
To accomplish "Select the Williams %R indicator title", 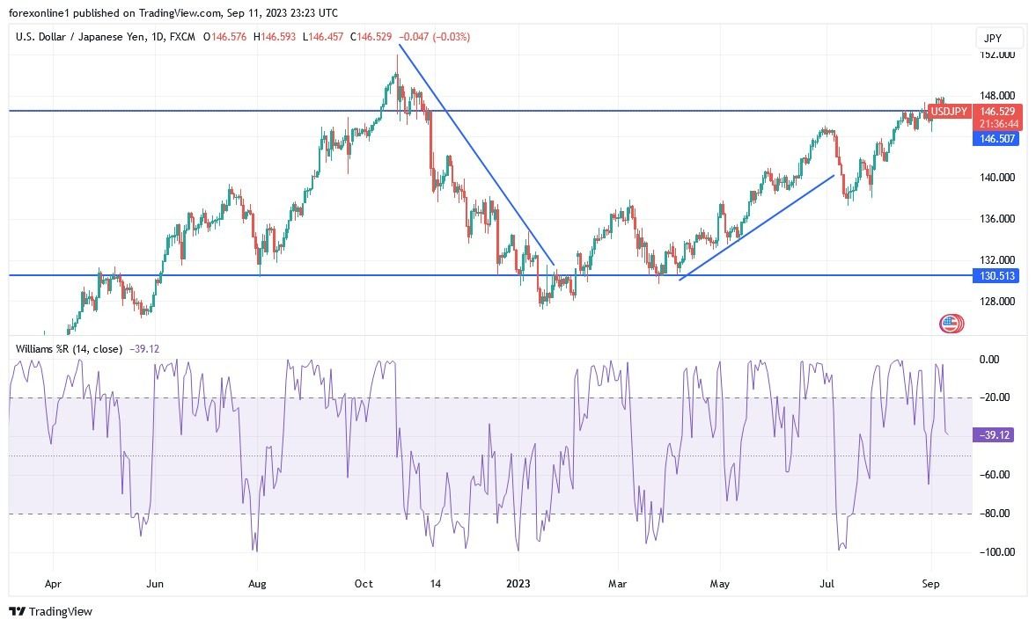I will point(69,349).
